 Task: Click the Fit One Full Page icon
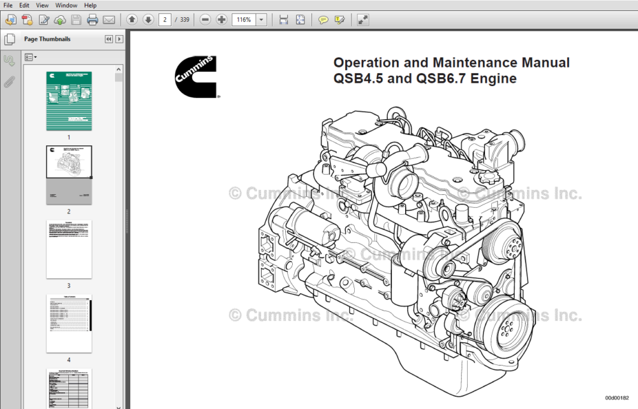[x=300, y=20]
